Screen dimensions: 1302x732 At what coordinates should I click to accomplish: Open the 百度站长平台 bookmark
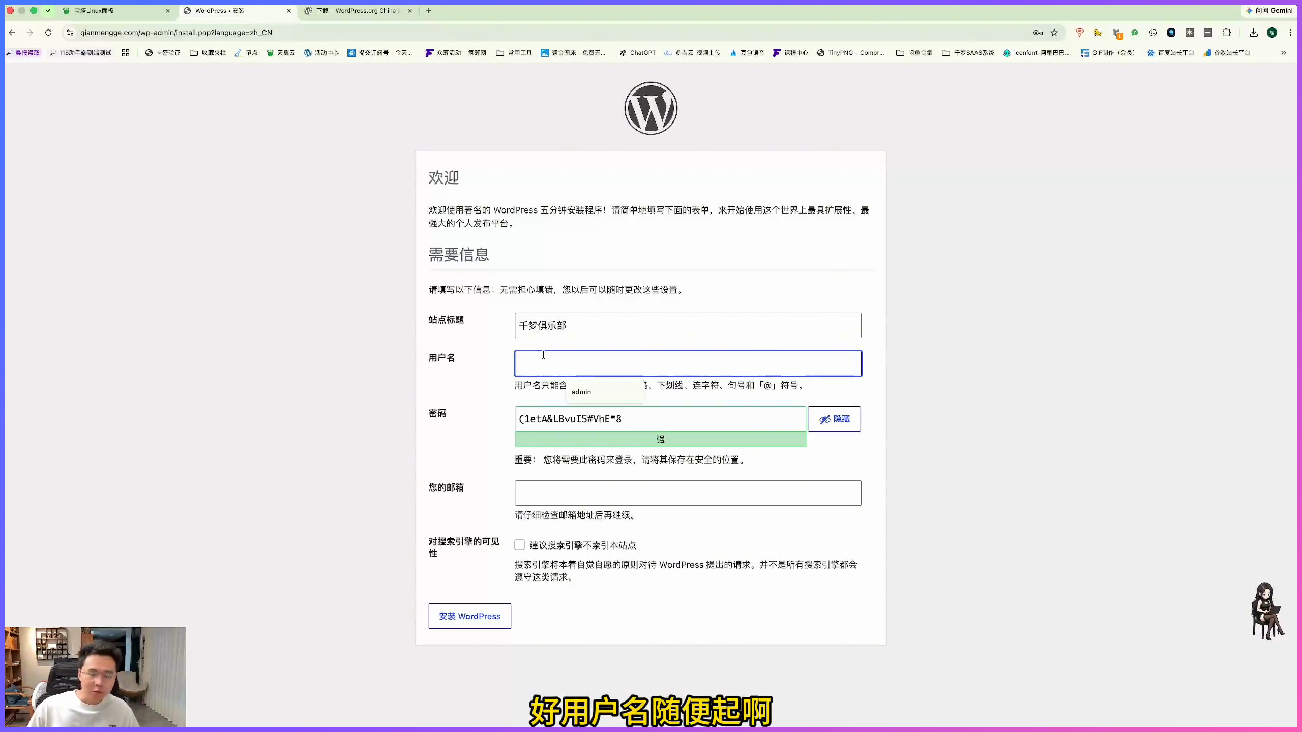(x=1171, y=53)
